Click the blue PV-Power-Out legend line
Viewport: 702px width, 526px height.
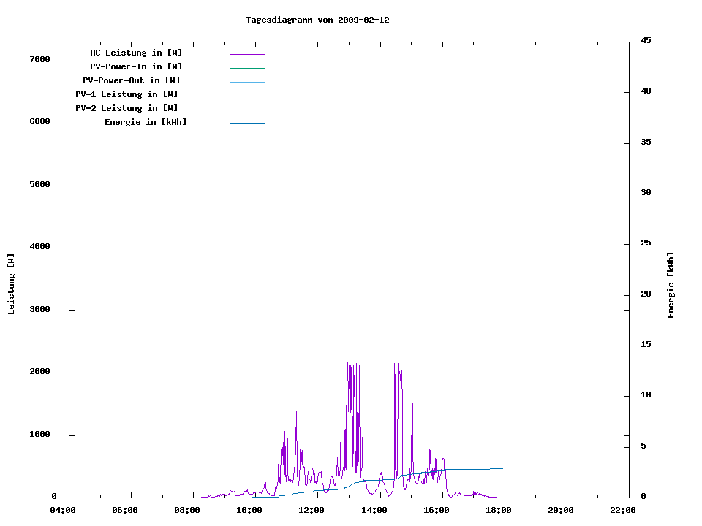click(246, 82)
